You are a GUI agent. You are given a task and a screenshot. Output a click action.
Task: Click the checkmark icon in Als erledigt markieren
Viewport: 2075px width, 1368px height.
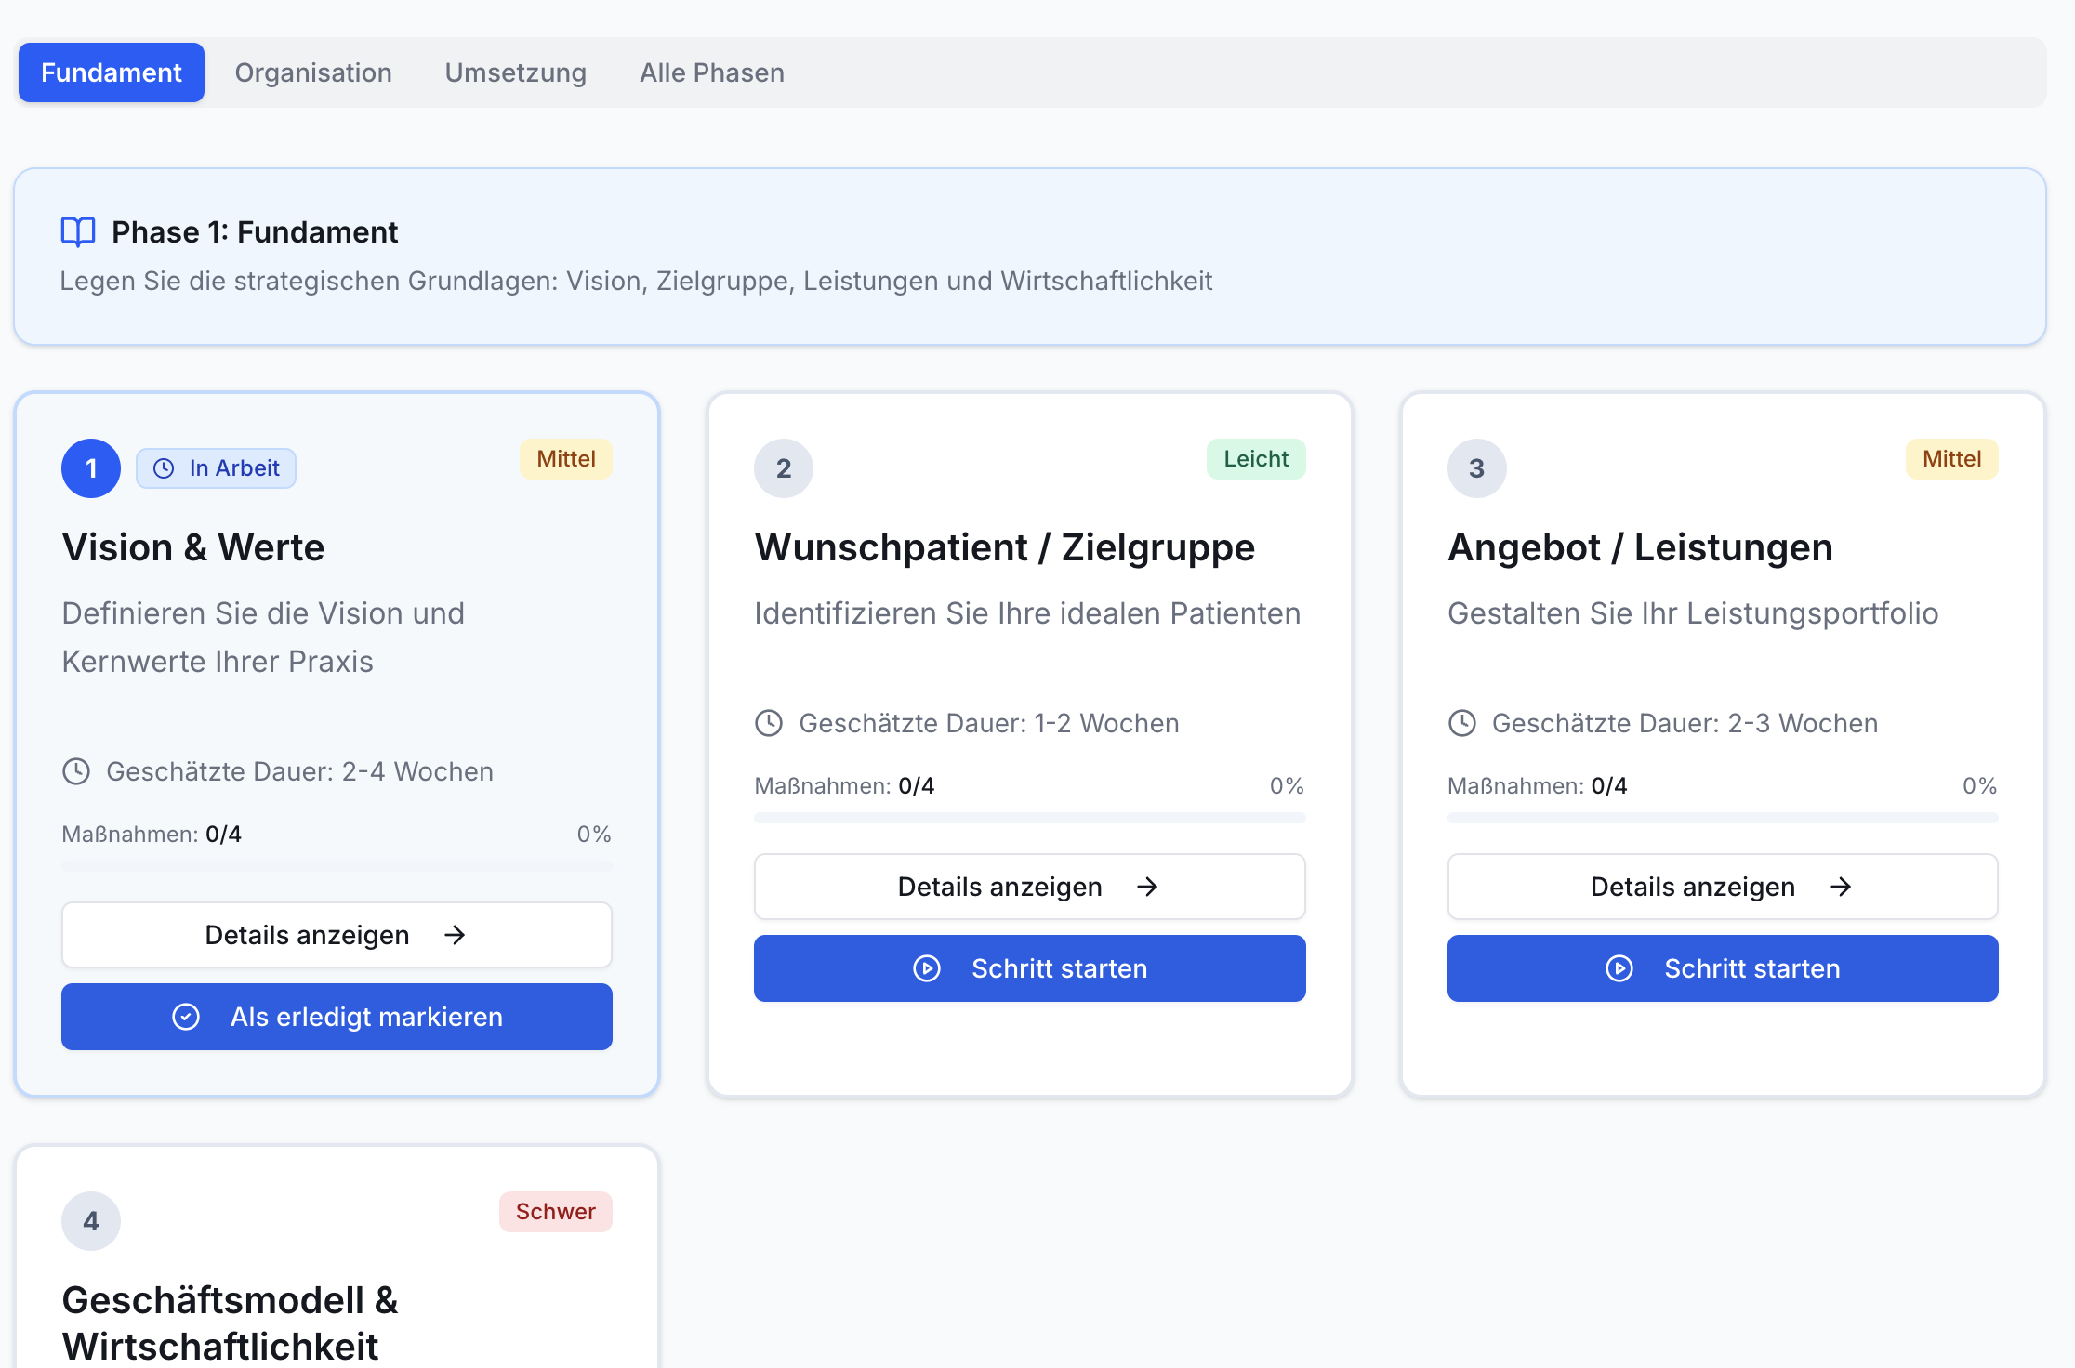[186, 1017]
